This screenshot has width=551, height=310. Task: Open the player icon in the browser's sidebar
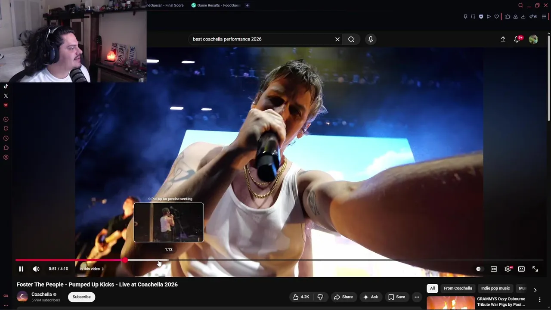click(6, 119)
